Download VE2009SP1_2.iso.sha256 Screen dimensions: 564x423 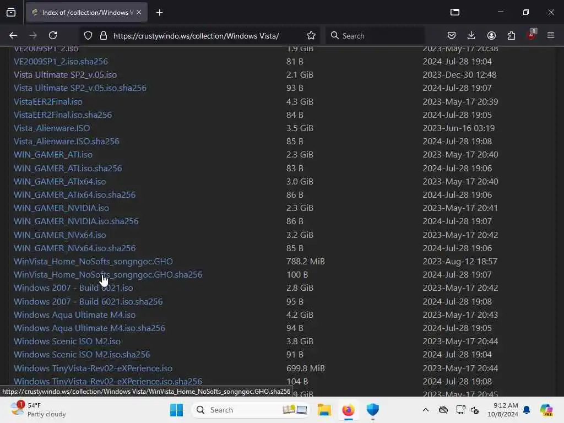(61, 62)
